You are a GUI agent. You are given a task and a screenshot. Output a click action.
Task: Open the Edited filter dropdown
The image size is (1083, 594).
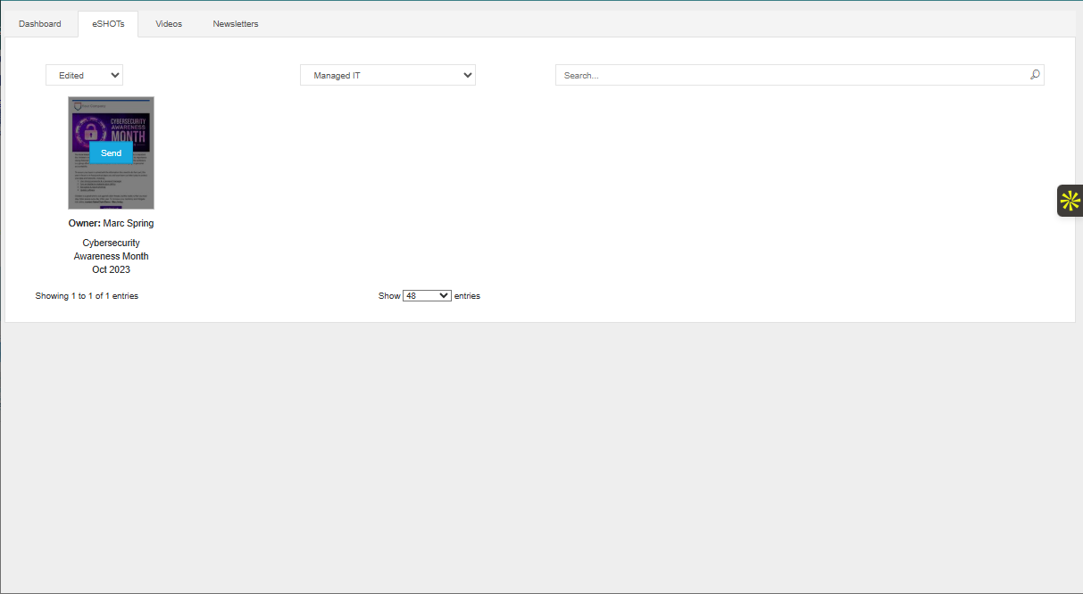pos(84,76)
